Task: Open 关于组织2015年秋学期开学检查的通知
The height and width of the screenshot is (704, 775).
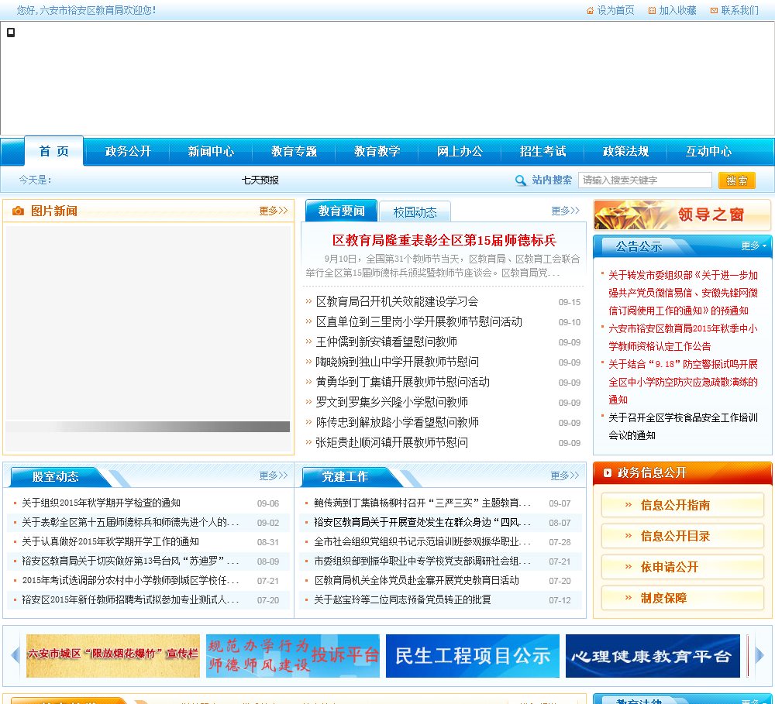Action: click(101, 503)
